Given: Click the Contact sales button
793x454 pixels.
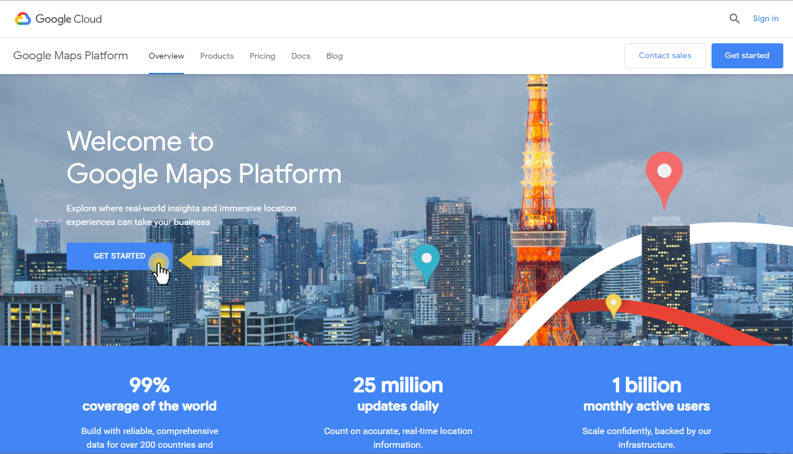Looking at the screenshot, I should click(665, 55).
